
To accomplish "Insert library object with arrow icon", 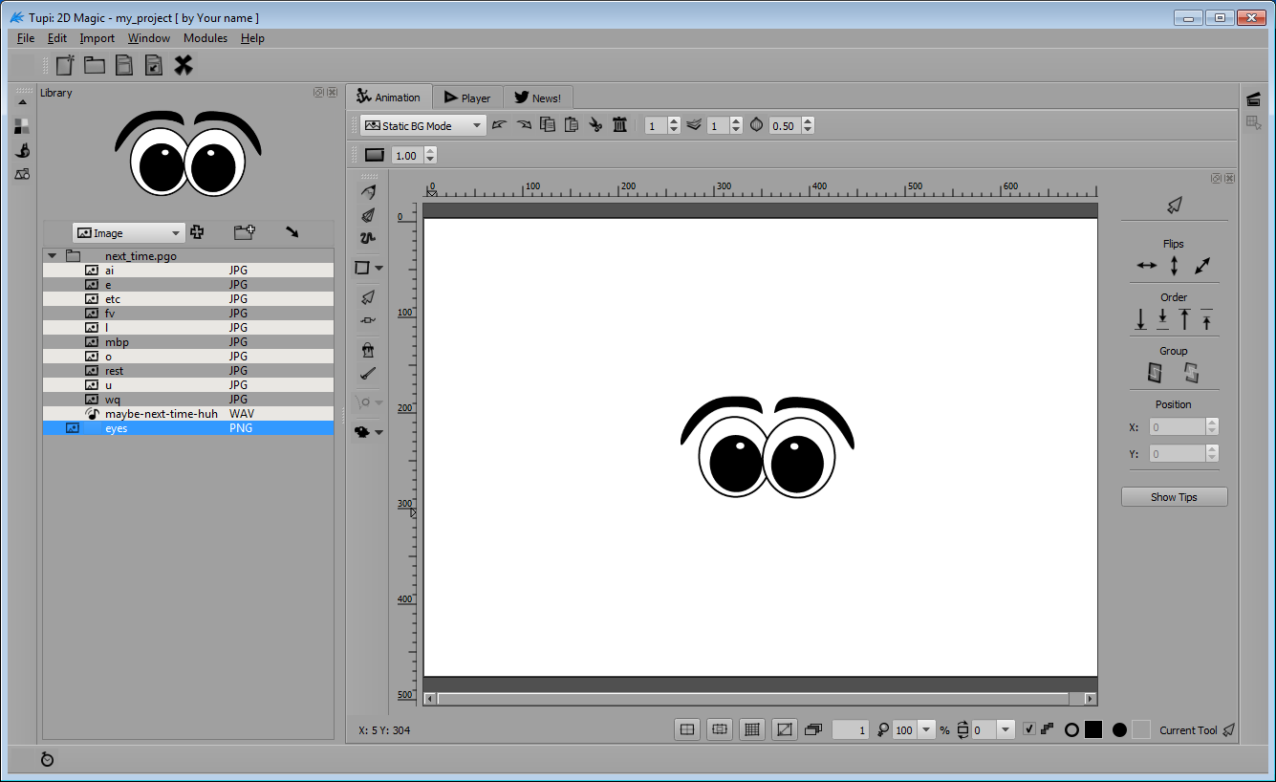I will point(292,232).
